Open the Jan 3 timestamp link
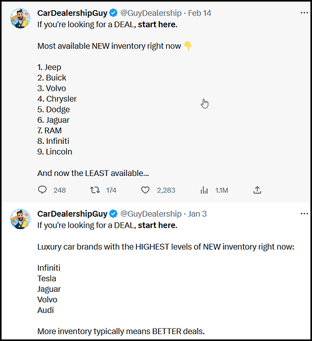The image size is (312, 341). (198, 214)
